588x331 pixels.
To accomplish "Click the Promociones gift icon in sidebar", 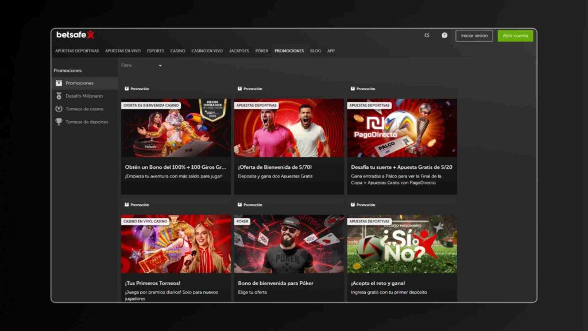I will click(x=59, y=83).
